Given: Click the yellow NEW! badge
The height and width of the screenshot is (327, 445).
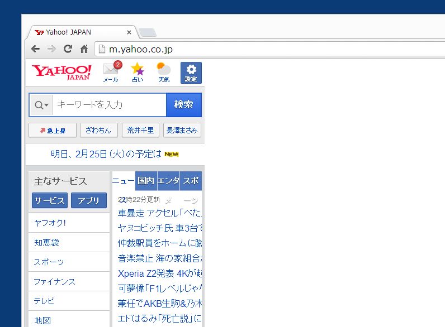Looking at the screenshot, I should (x=172, y=154).
